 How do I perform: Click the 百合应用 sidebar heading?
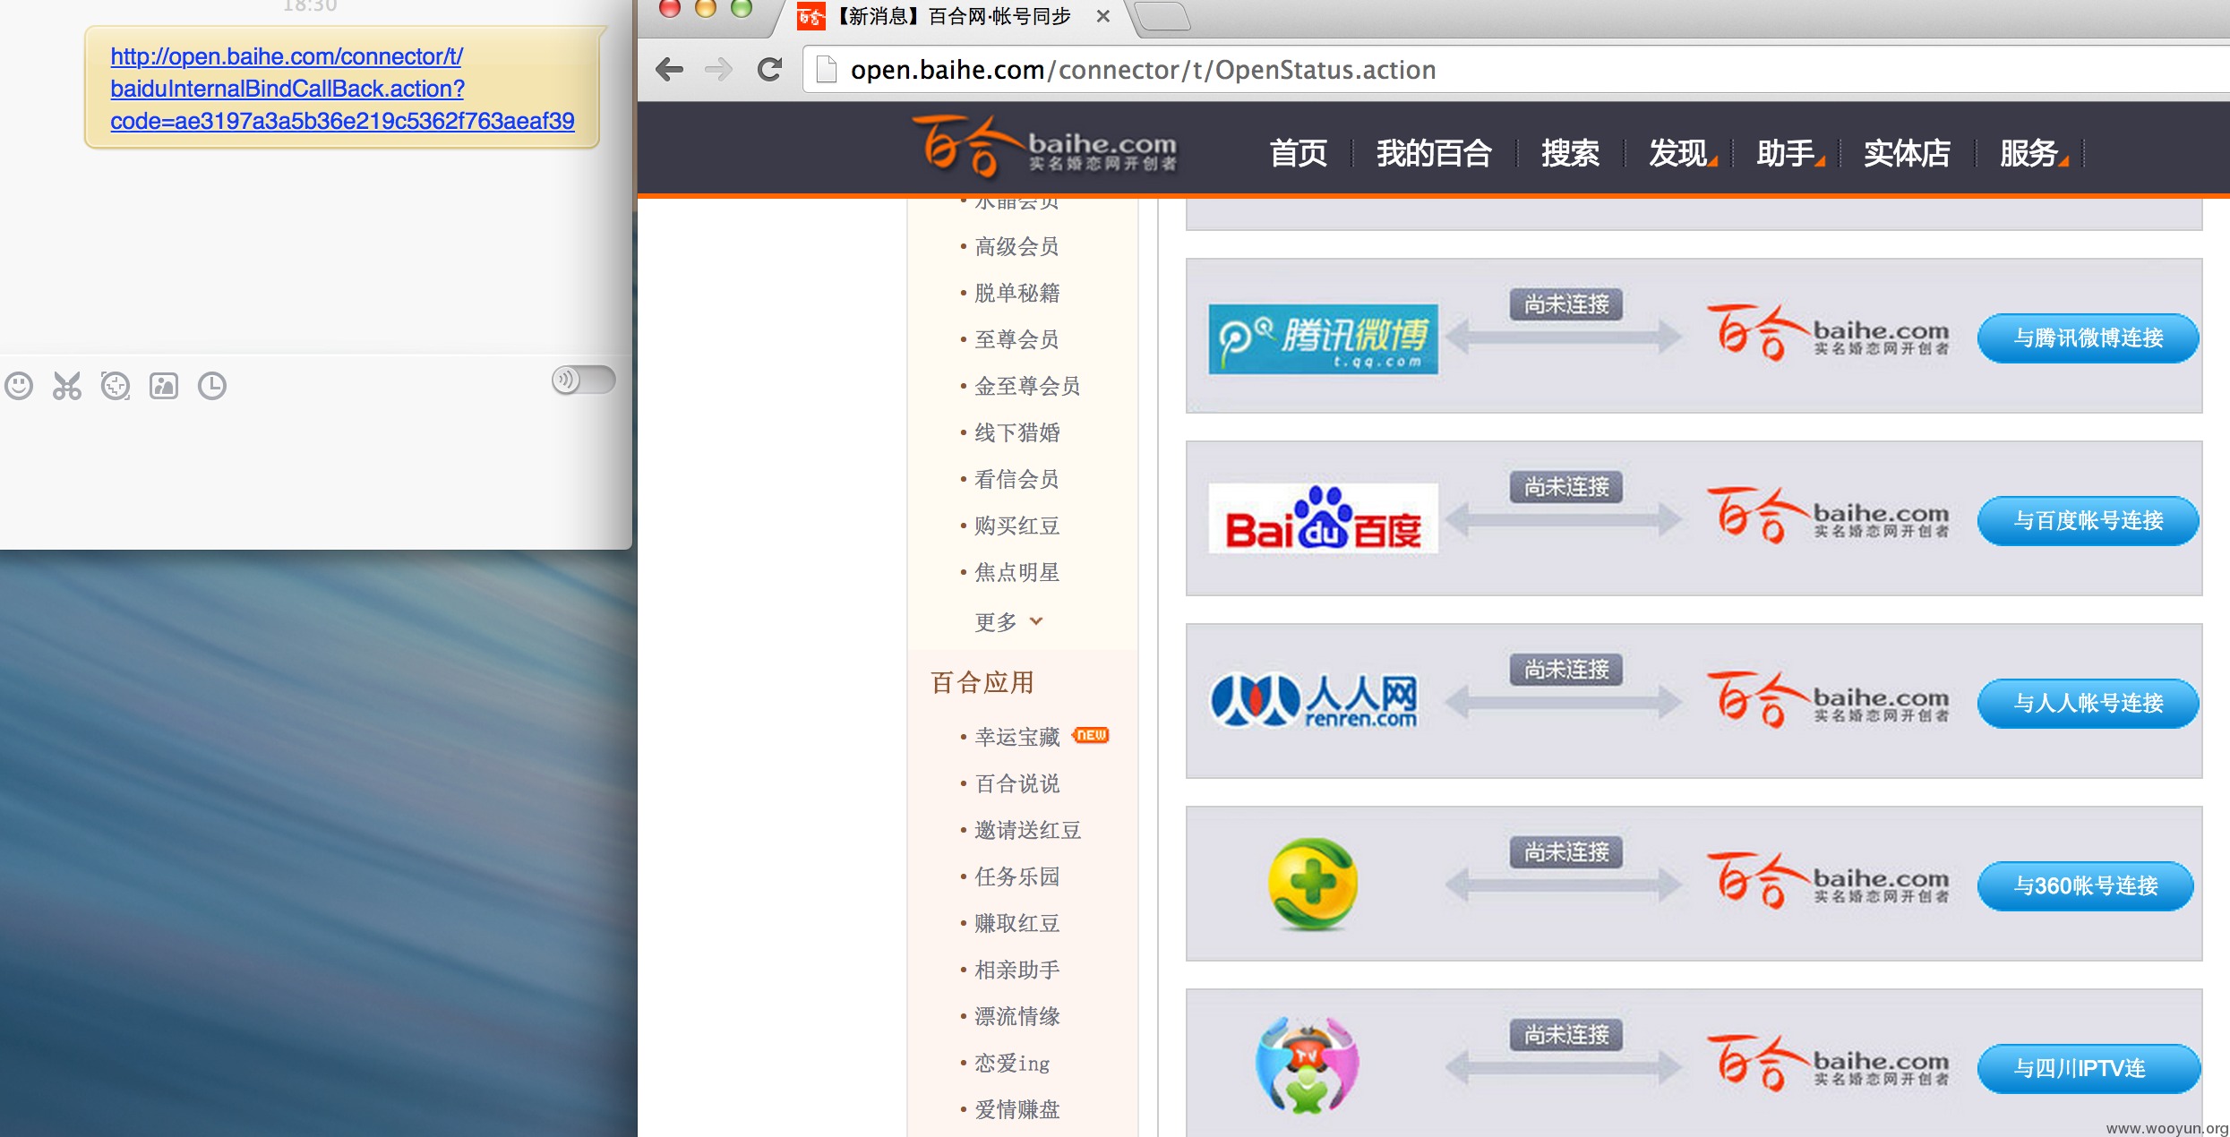click(982, 682)
